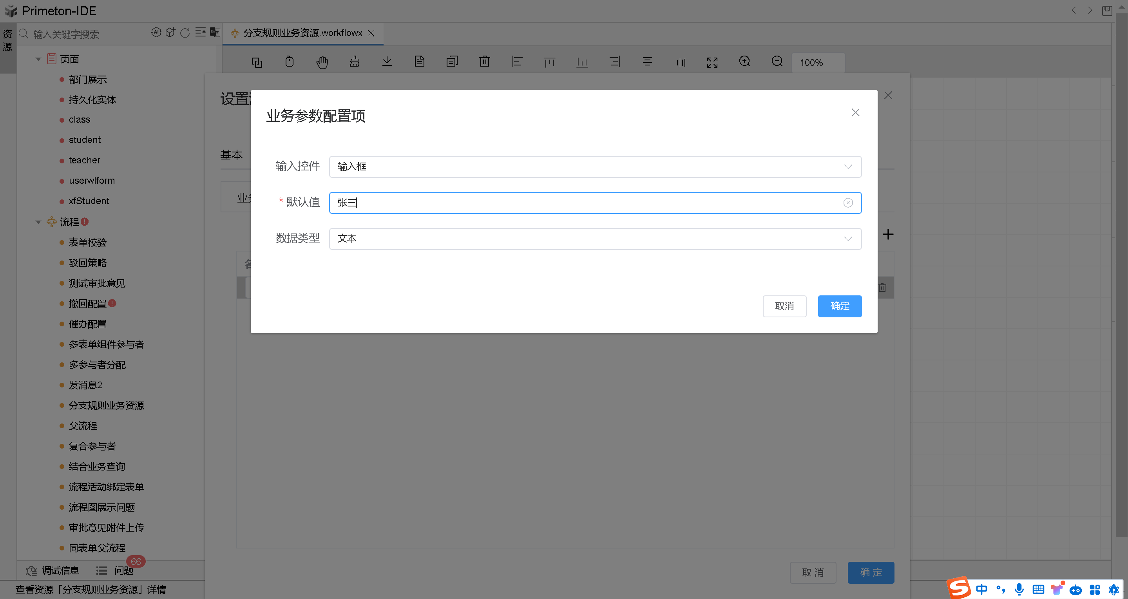Click the plus icon to add parameter

tap(887, 234)
